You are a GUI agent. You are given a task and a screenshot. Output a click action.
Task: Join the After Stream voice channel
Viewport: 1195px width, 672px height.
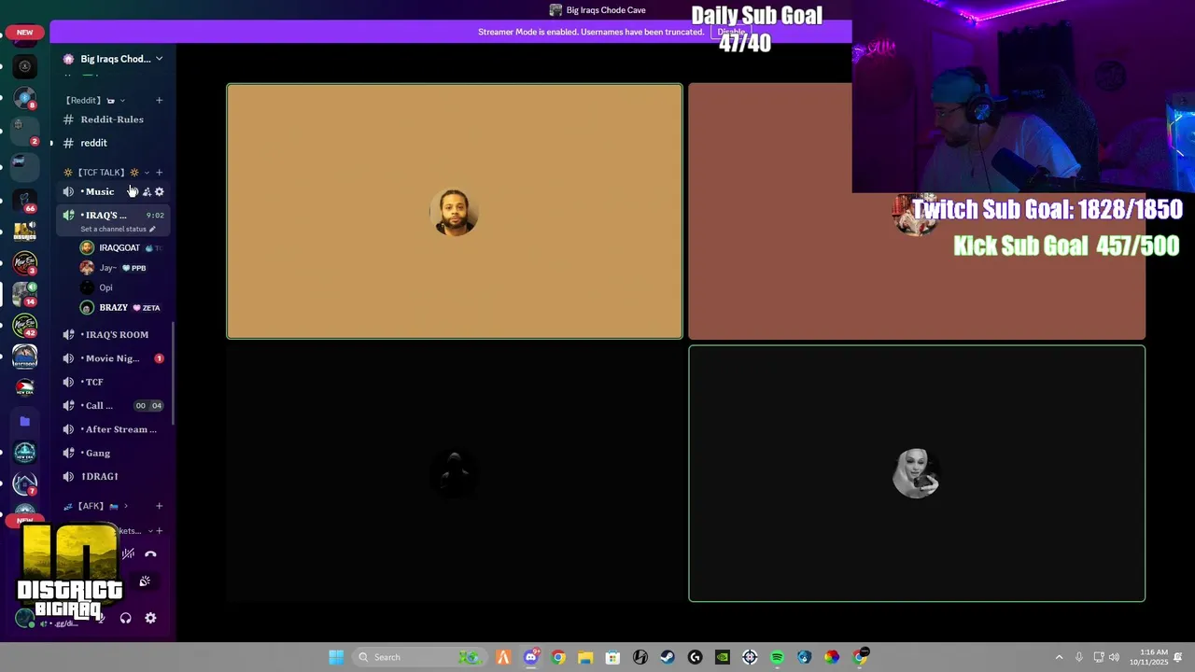click(x=114, y=429)
